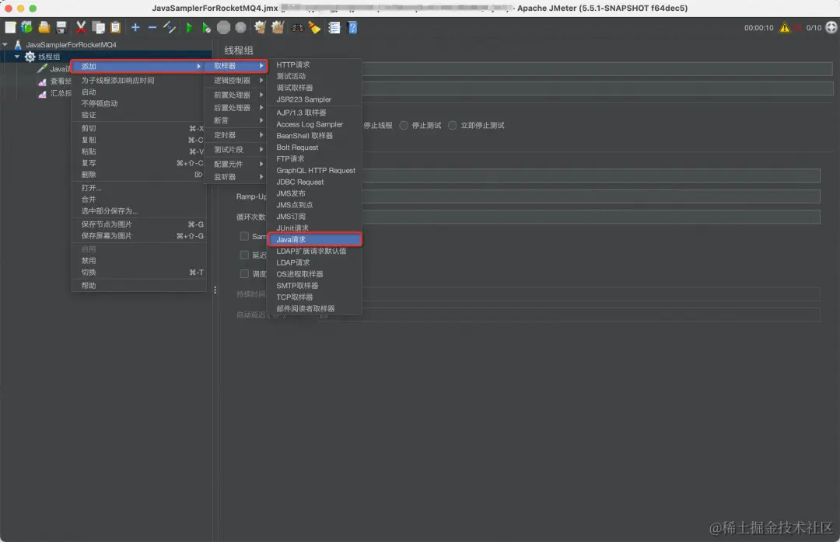Expand the 前置处理器 submenu
This screenshot has height=542, width=840.
tap(236, 95)
